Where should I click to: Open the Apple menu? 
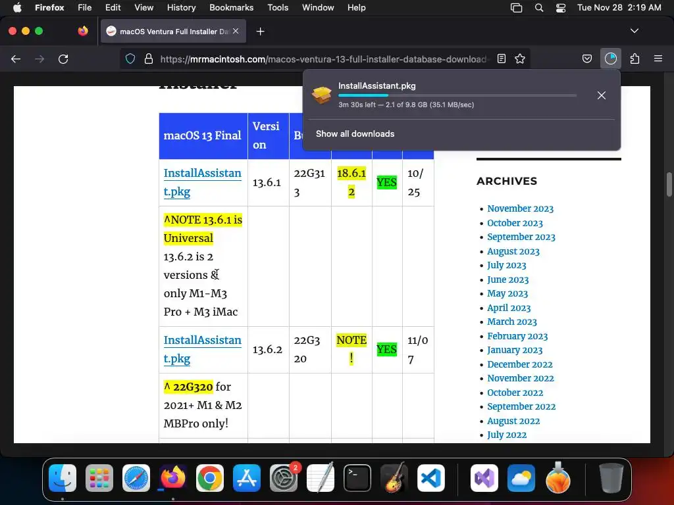click(17, 7)
